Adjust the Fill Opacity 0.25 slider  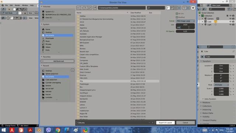coord(185,31)
